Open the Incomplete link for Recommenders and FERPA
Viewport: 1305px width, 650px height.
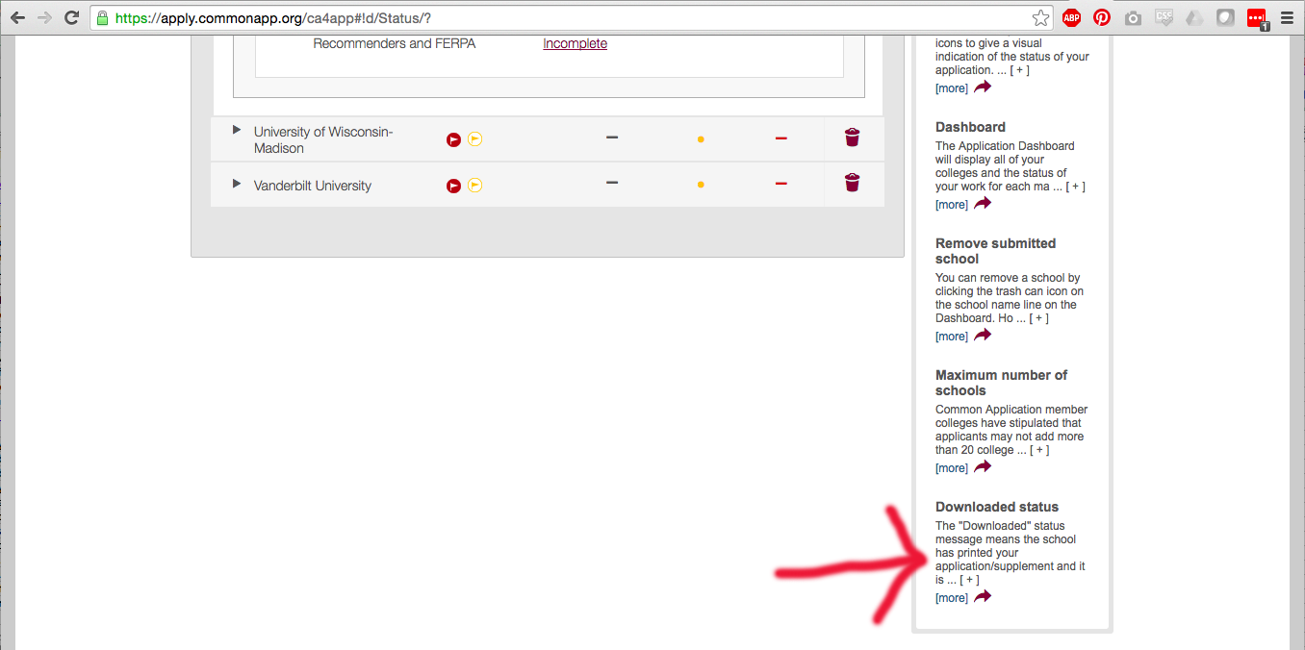[x=575, y=43]
